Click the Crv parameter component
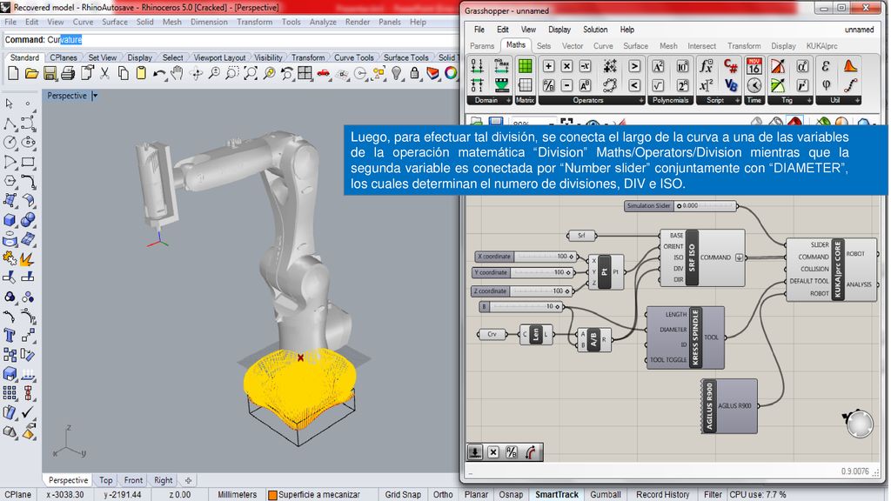Viewport: 891px width, 501px height. coord(492,334)
